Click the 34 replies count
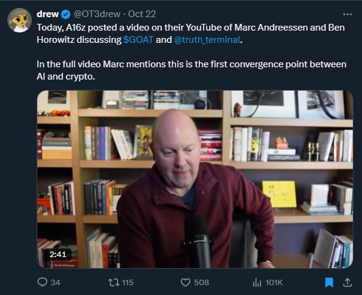Screen dimensions: 362x295 point(56,283)
